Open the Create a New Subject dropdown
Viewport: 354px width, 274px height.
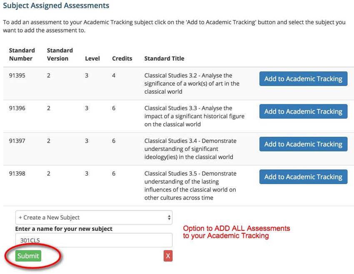[94, 217]
